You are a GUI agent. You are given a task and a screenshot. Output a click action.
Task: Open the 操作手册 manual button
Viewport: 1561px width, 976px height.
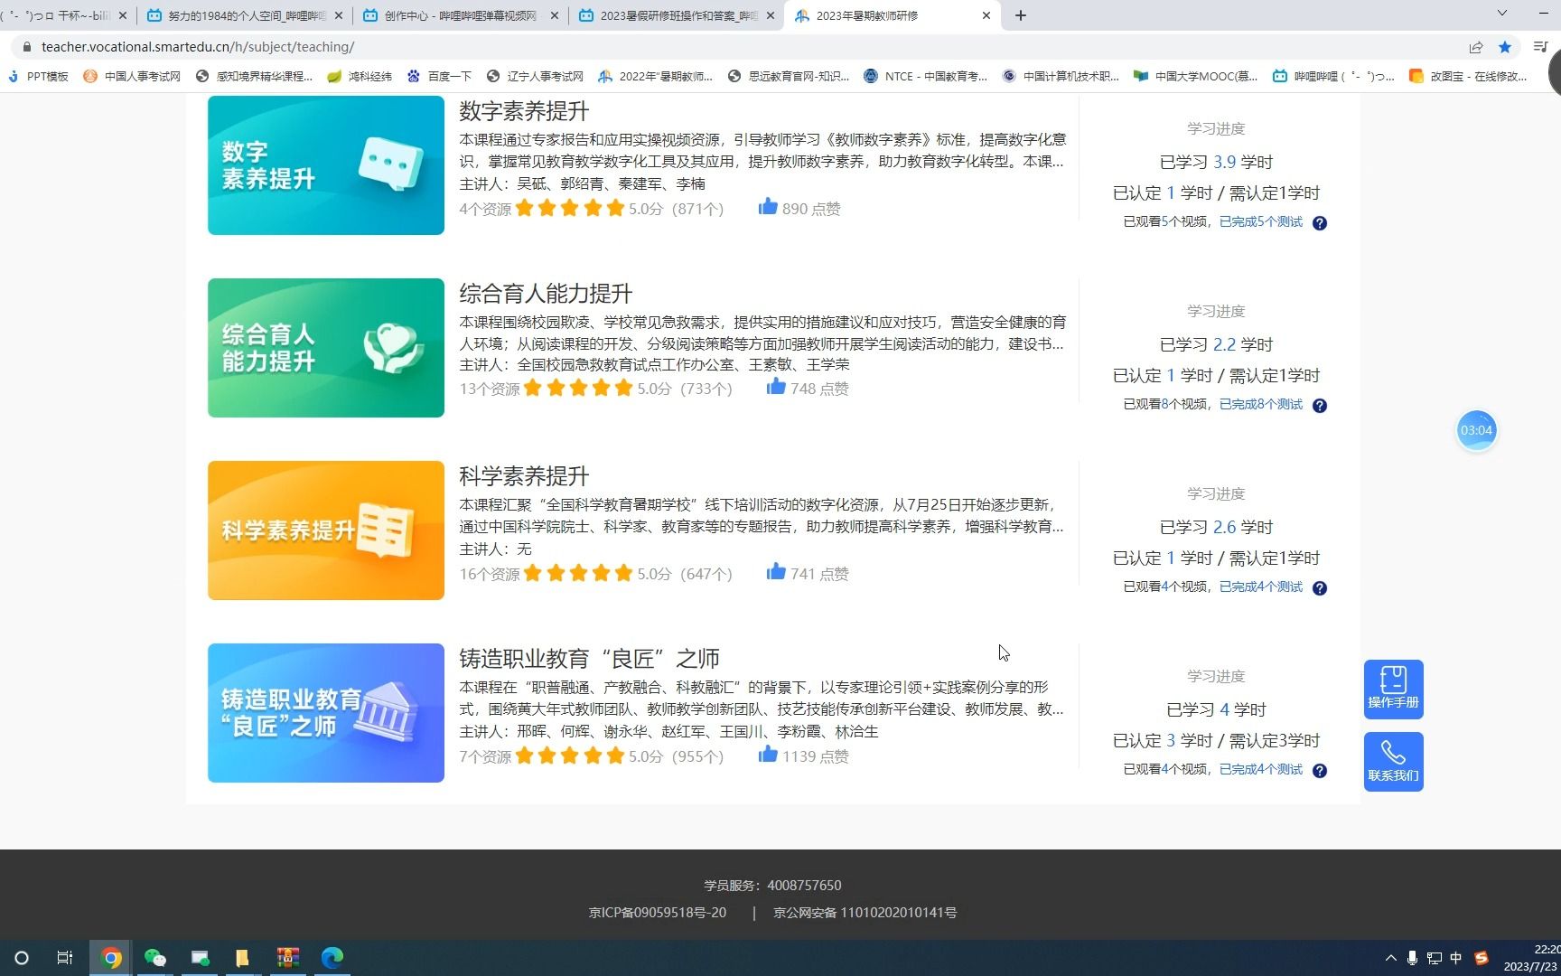1393,690
